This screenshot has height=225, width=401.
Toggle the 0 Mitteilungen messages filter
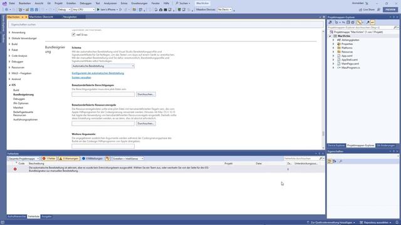click(92, 159)
